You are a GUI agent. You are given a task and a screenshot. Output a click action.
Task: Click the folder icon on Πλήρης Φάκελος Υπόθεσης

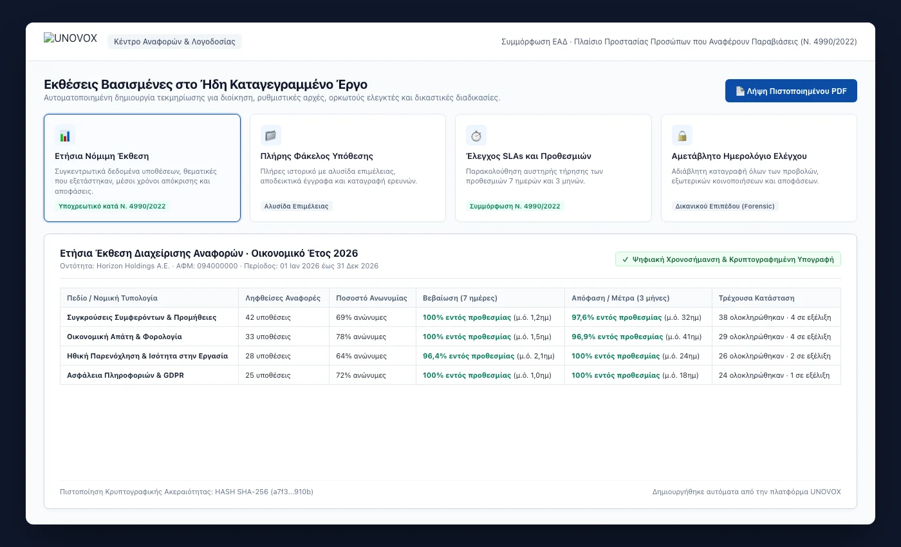(x=271, y=135)
